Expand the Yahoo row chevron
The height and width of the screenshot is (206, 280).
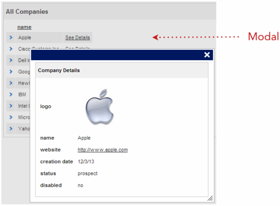pos(11,129)
